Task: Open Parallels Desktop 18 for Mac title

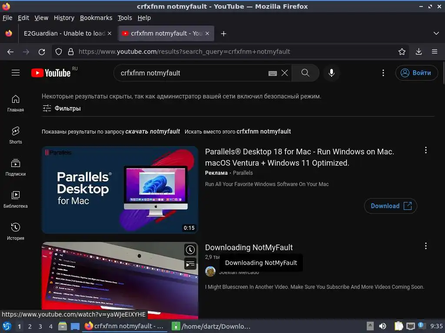Action: pyautogui.click(x=299, y=157)
